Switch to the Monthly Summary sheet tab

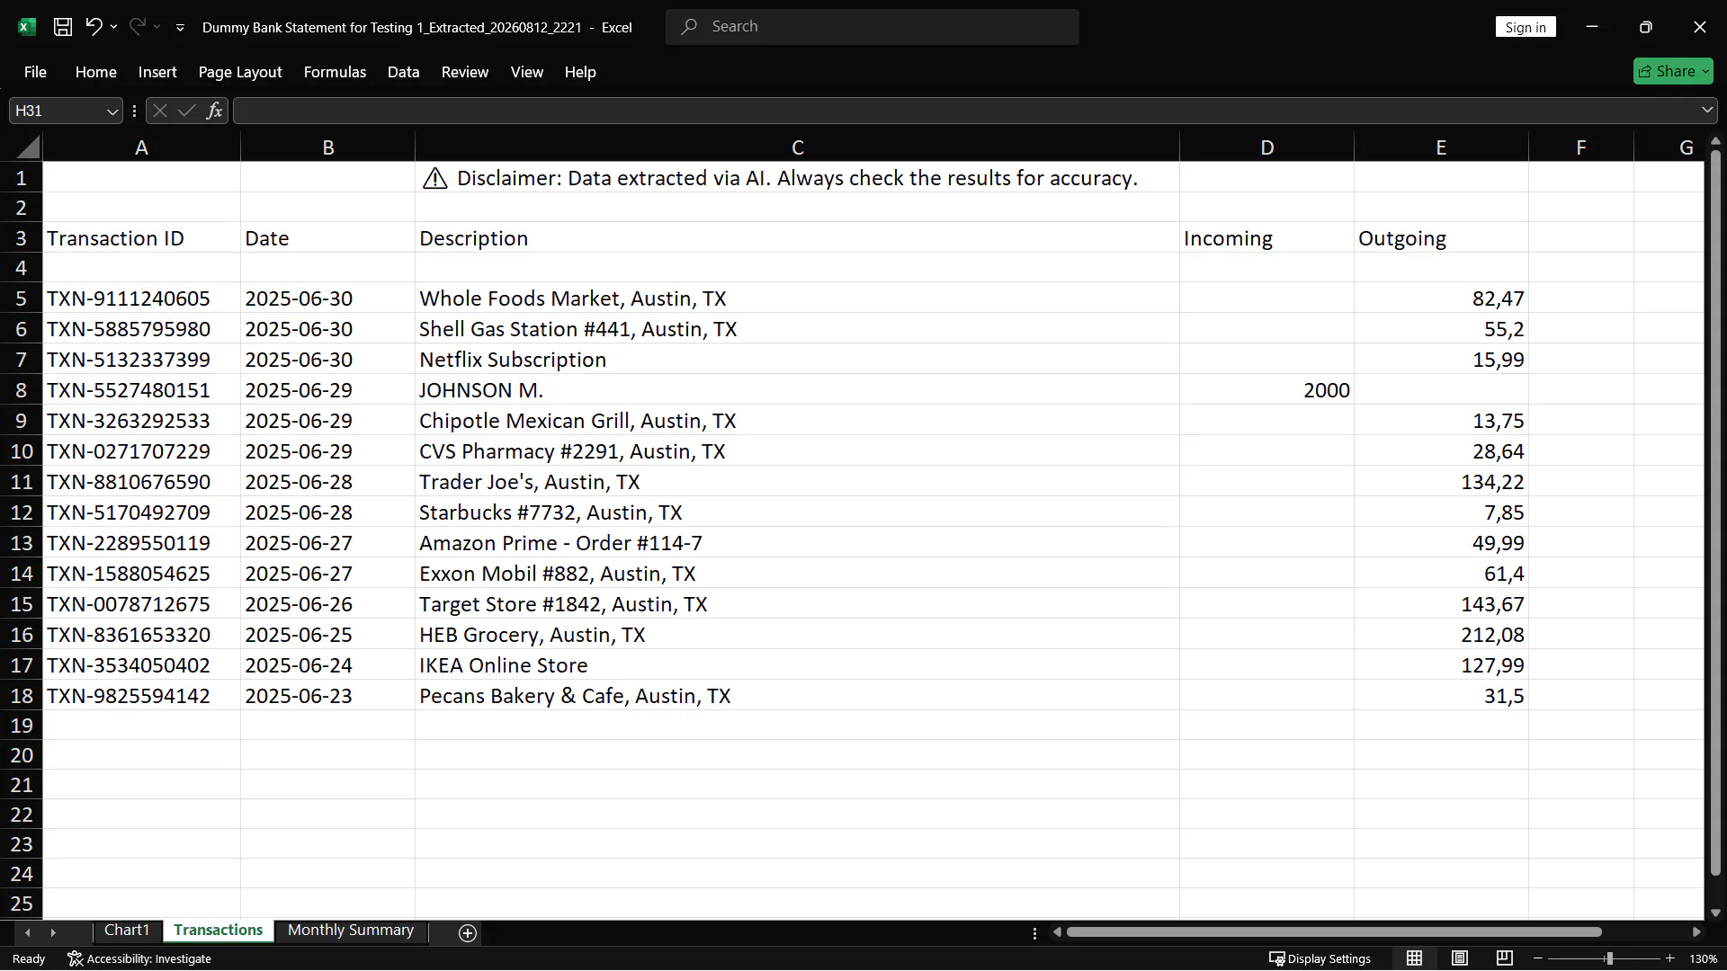coord(351,931)
